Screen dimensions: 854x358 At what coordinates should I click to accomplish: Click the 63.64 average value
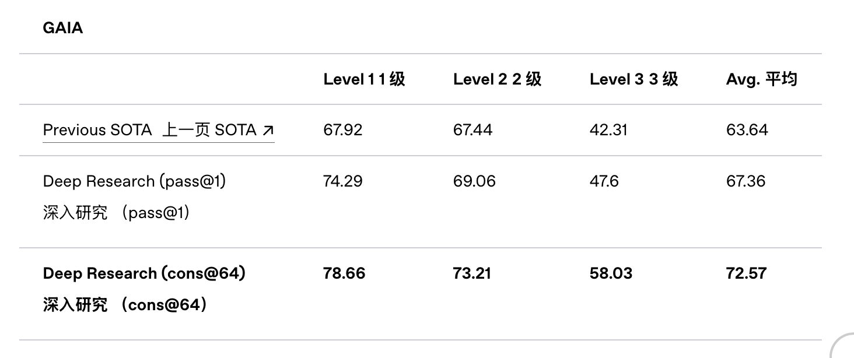[747, 130]
